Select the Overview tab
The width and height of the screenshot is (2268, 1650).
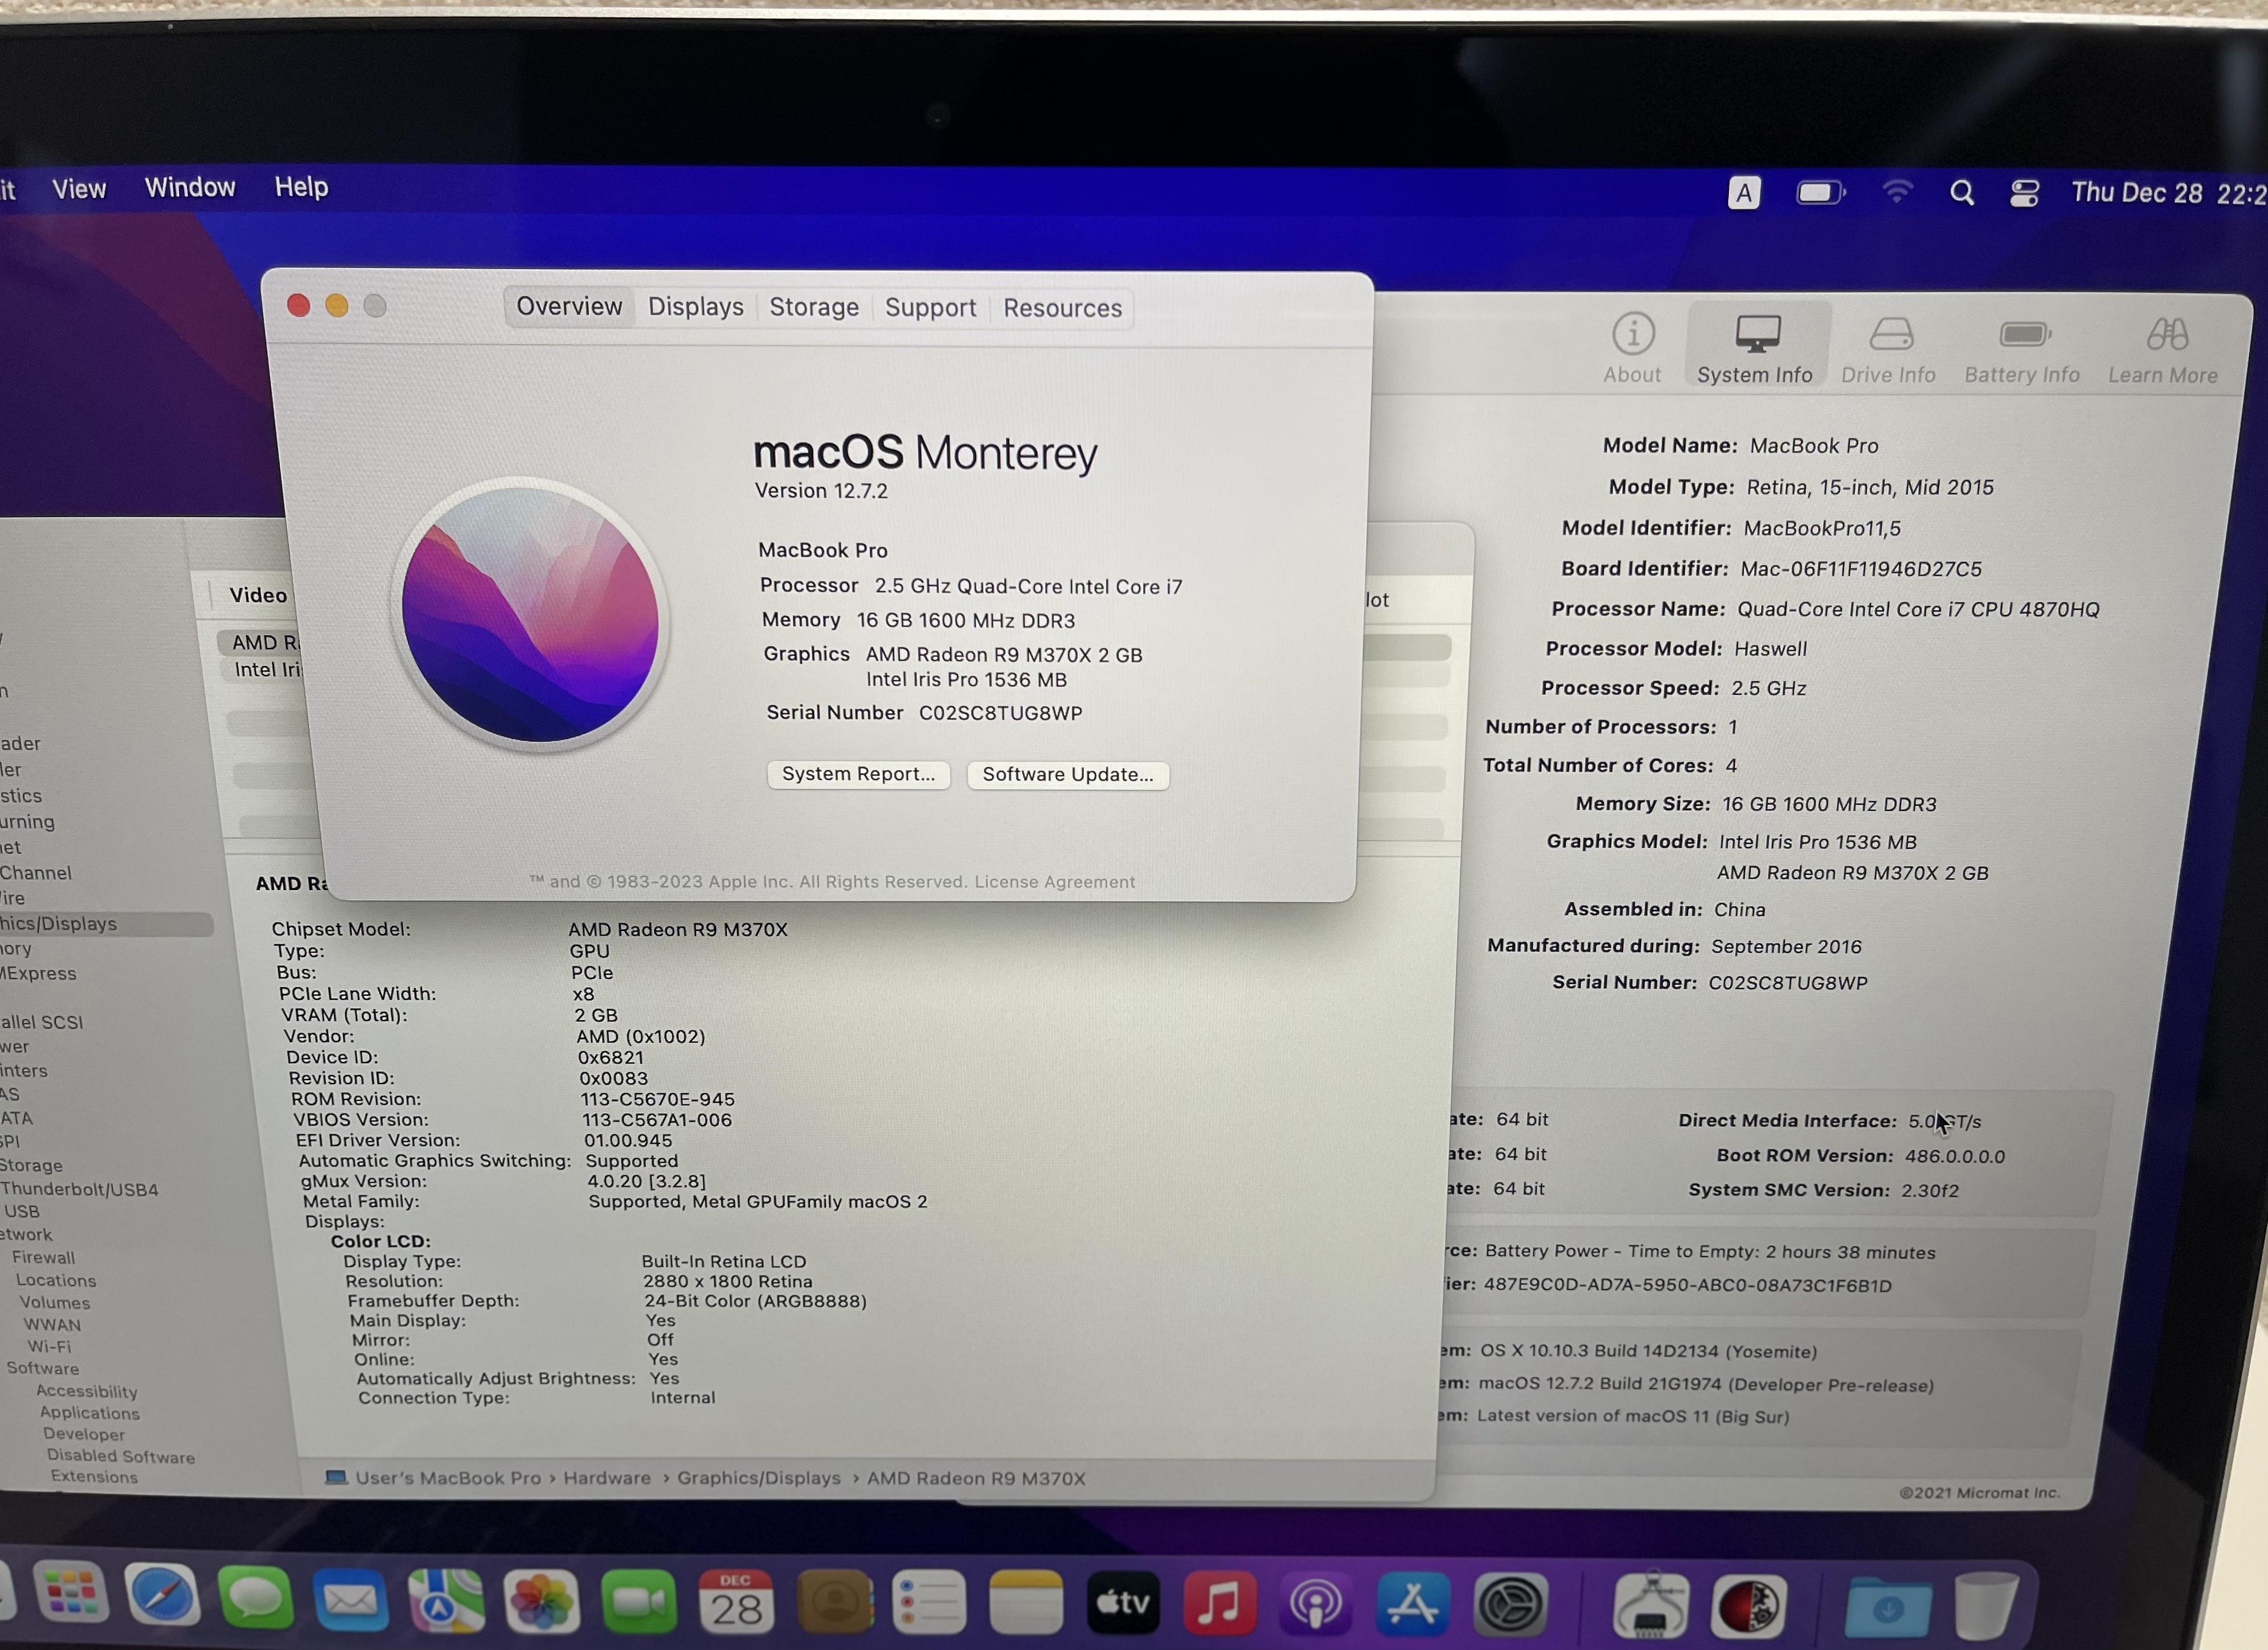[569, 306]
